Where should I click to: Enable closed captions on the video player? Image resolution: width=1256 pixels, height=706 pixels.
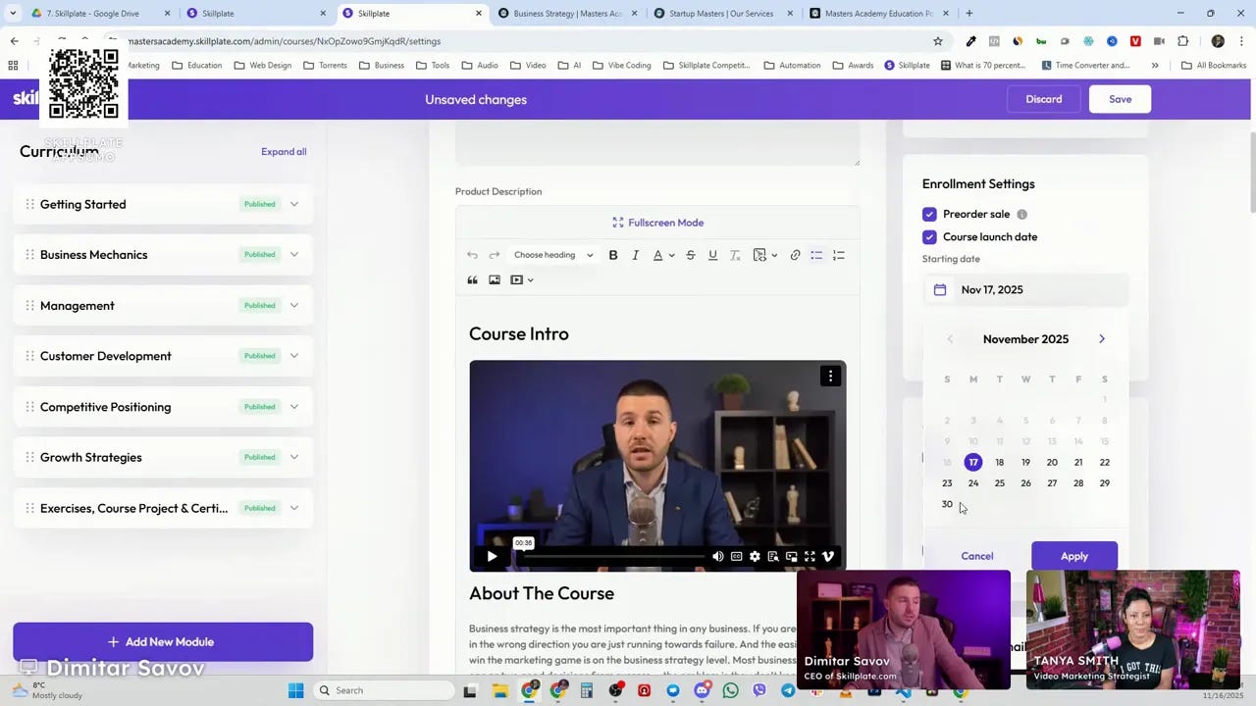pos(736,556)
